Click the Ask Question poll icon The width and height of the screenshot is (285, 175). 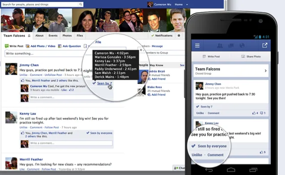60,46
